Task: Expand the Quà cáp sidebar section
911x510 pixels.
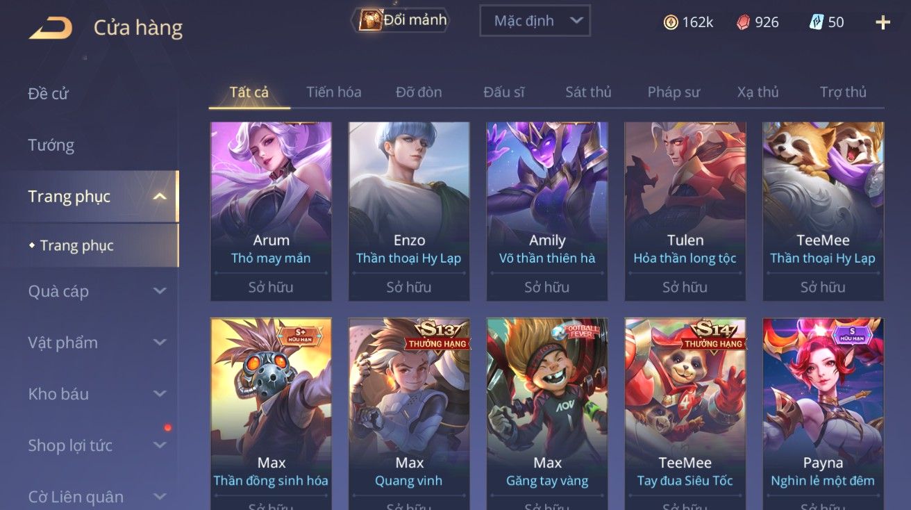Action: [160, 291]
